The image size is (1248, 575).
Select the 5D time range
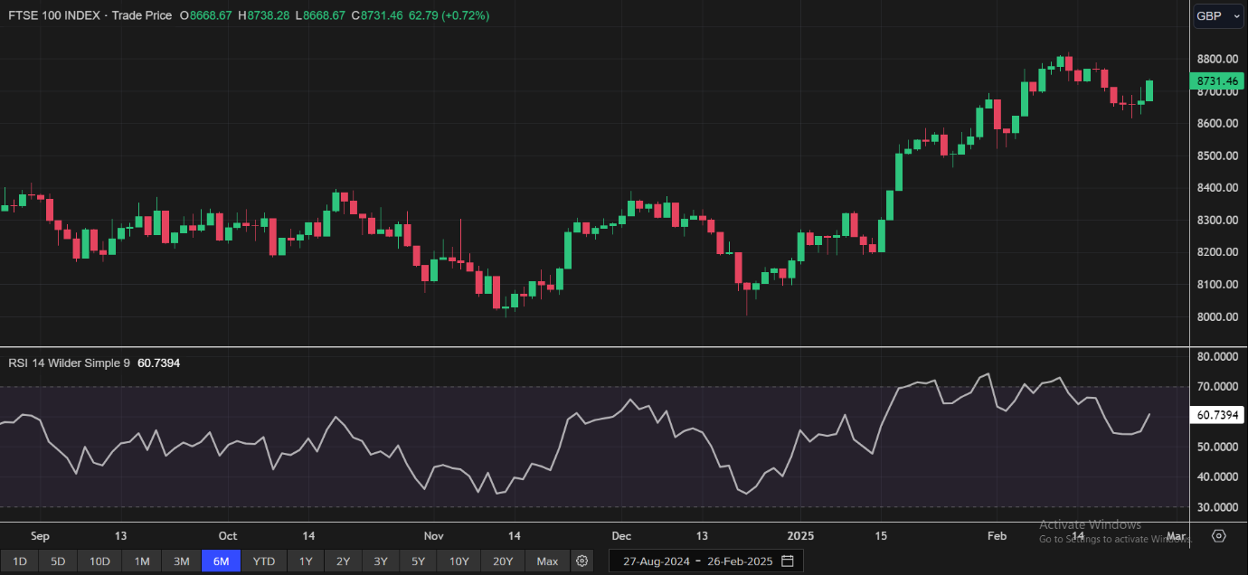pos(58,561)
